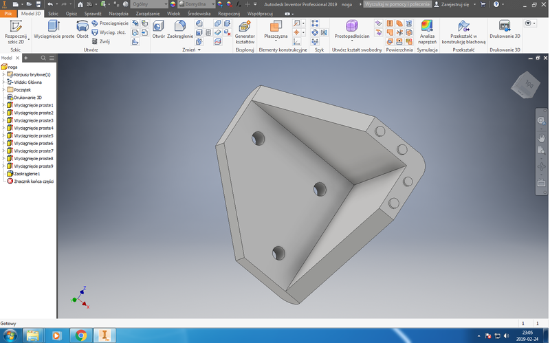Click the shopping cart icon in title bar

coord(483,4)
